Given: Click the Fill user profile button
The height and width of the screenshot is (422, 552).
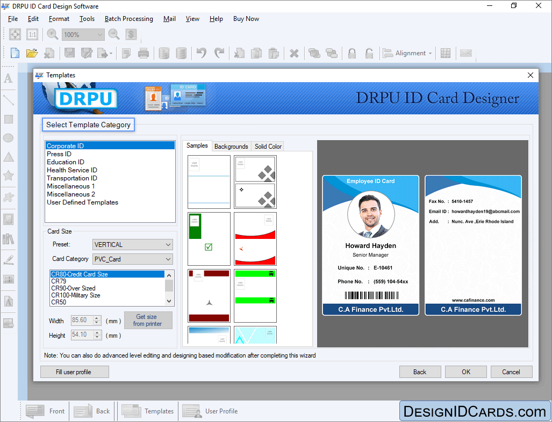Looking at the screenshot, I should 75,372.
